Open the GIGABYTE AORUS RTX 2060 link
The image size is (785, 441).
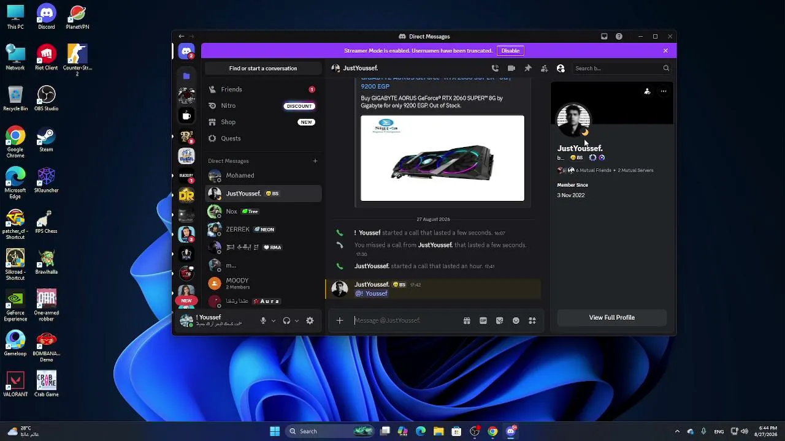(x=435, y=83)
